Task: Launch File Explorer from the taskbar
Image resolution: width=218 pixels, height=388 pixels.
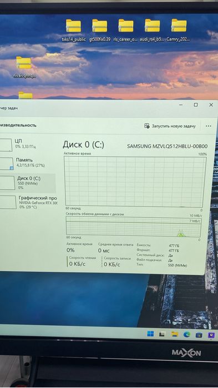Action: [175, 335]
